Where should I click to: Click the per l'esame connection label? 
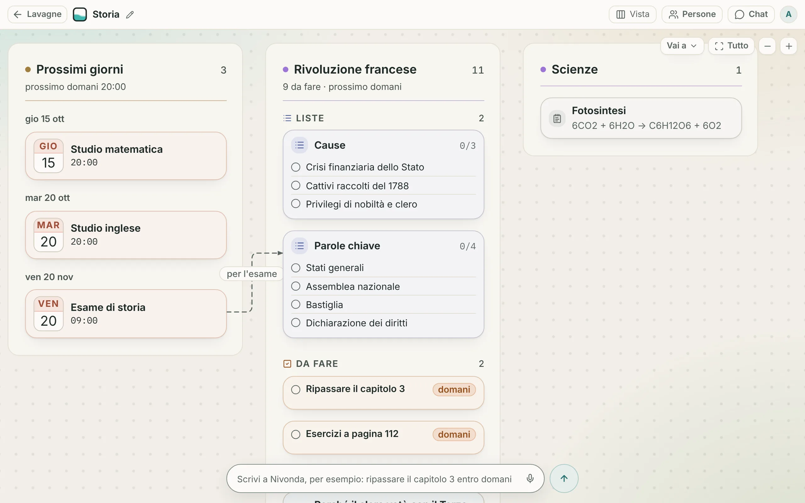point(252,274)
